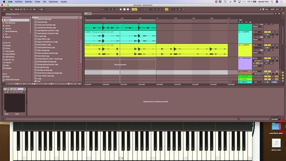Image resolution: width=286 pixels, height=161 pixels.
Task: Open the Archivo menu
Action: pos(19,2)
